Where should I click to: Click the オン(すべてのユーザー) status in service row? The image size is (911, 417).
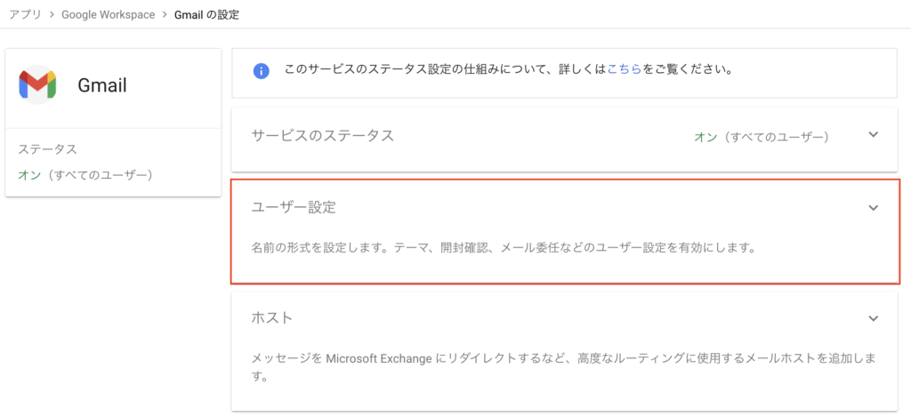[762, 137]
